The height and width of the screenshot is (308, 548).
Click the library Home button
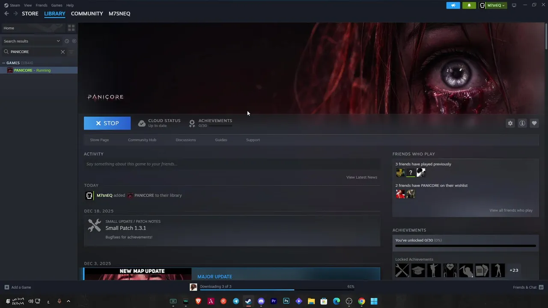tap(33, 28)
